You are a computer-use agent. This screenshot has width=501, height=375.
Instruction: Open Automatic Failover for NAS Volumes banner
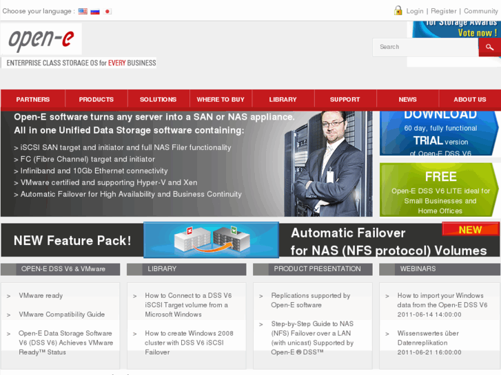[x=389, y=242]
